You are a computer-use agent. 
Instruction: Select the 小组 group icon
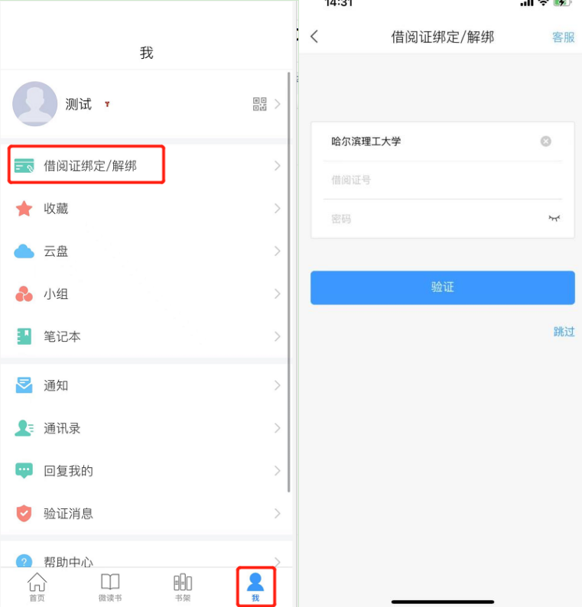pyautogui.click(x=24, y=294)
